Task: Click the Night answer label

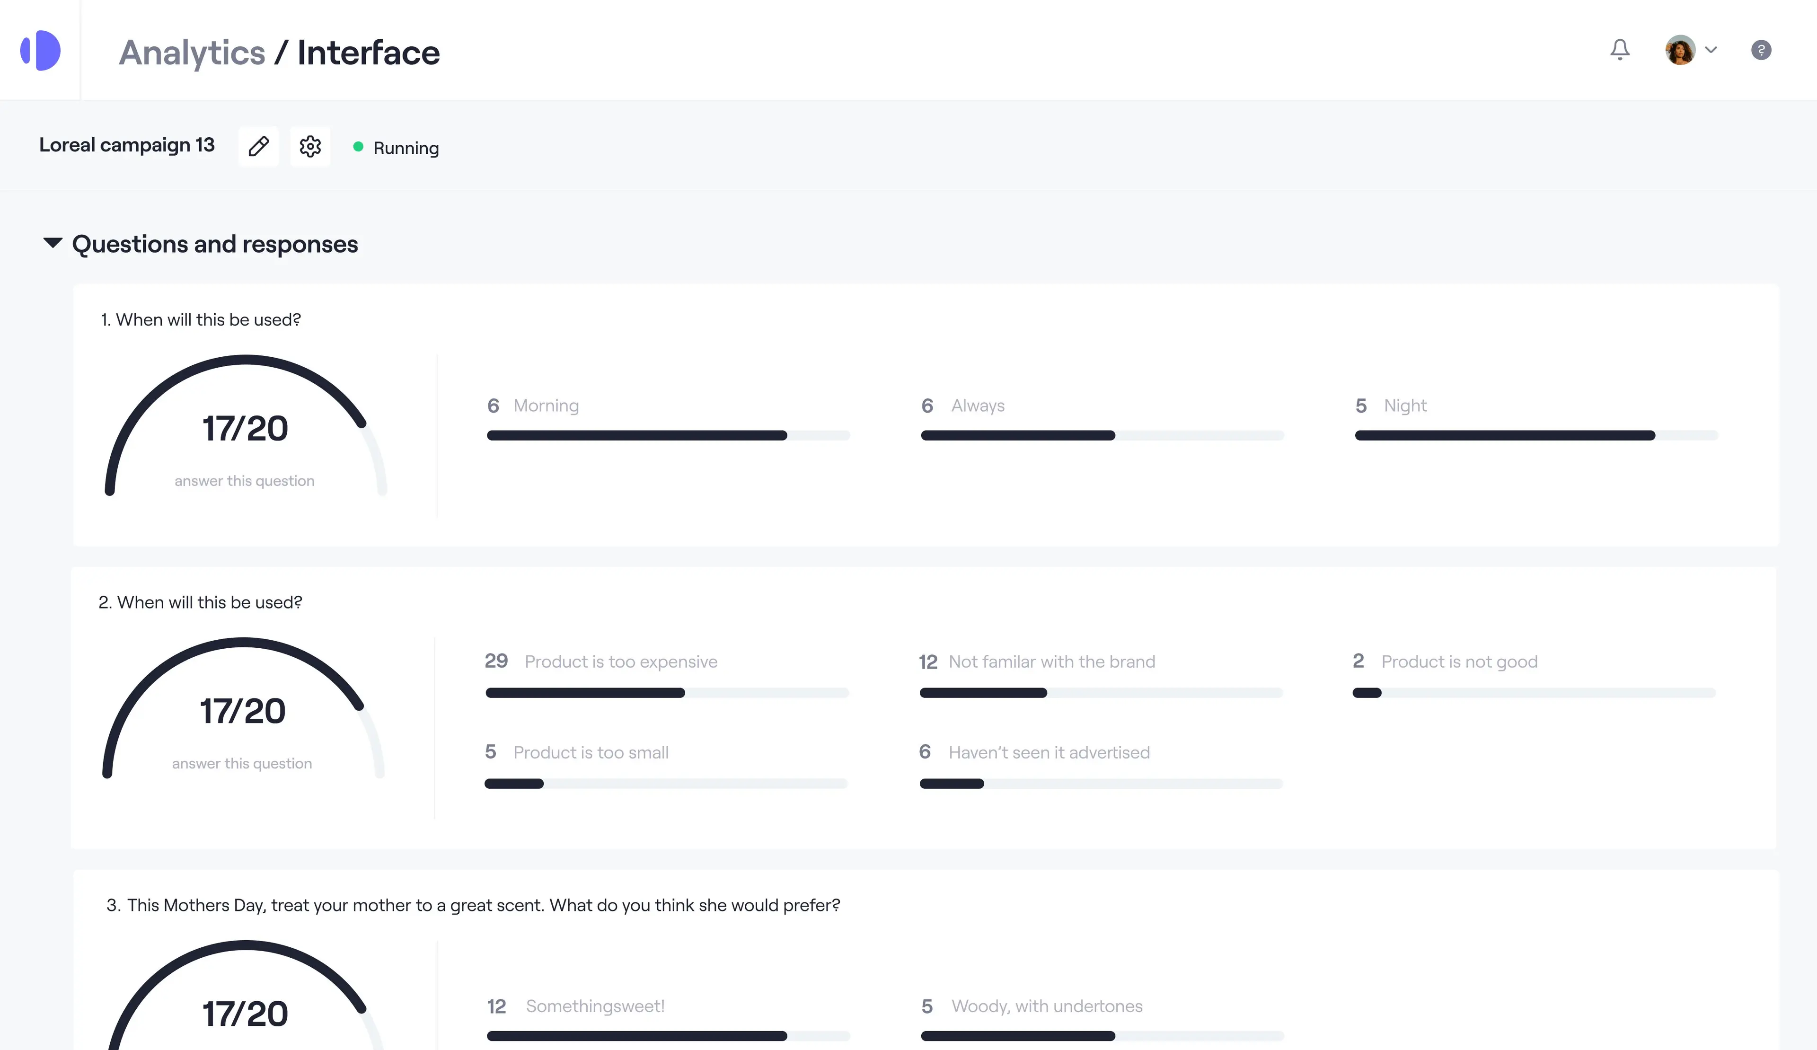Action: 1404,406
